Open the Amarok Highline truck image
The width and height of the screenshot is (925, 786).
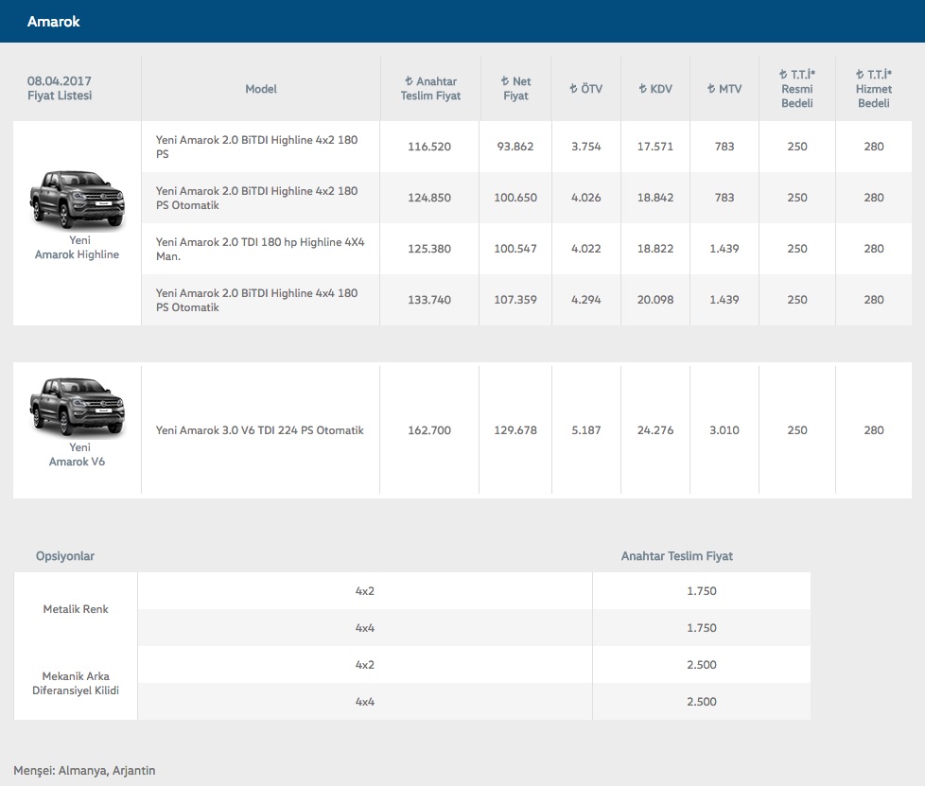click(78, 200)
